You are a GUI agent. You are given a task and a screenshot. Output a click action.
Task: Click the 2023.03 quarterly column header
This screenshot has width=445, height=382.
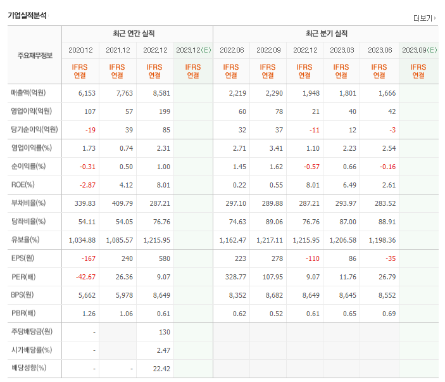click(x=342, y=50)
